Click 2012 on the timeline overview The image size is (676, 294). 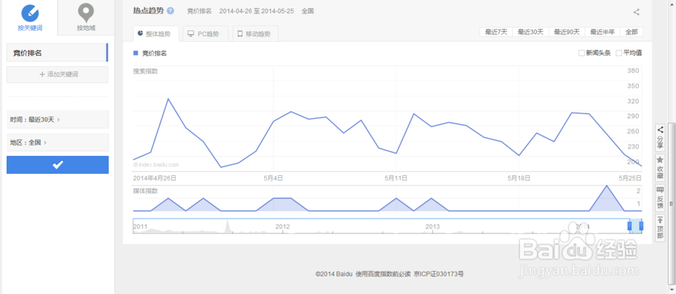[283, 226]
